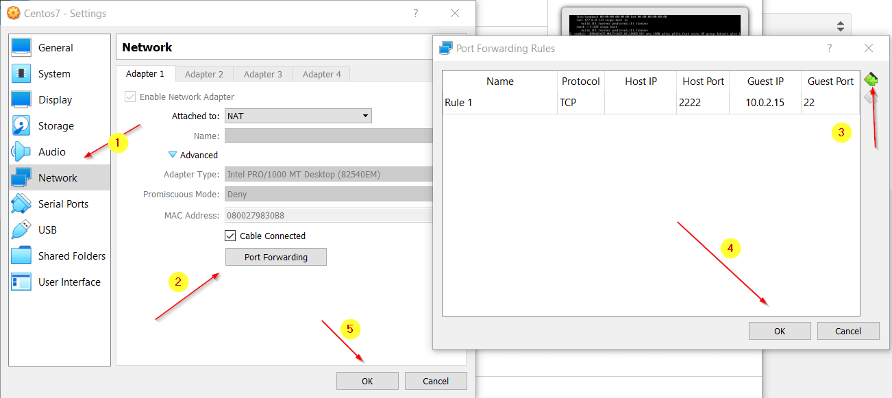892x398 pixels.
Task: Select the General settings category icon
Action: click(x=21, y=47)
